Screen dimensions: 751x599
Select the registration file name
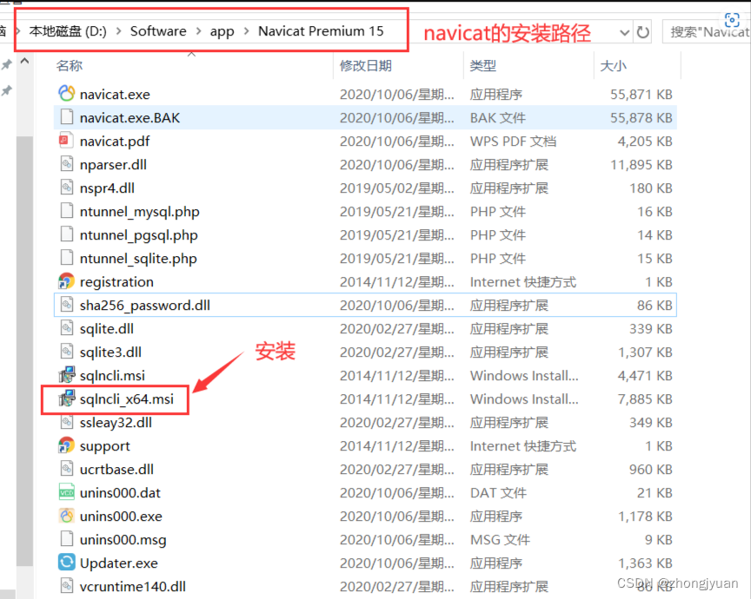(x=116, y=282)
